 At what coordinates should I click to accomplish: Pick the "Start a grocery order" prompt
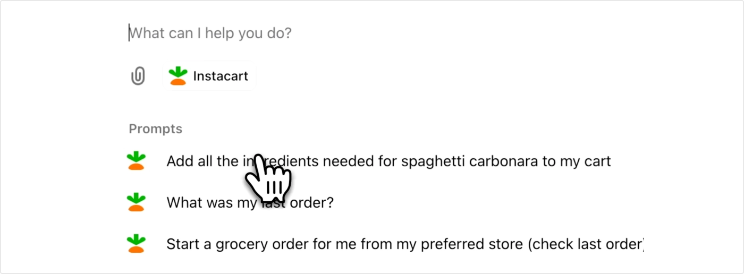404,244
